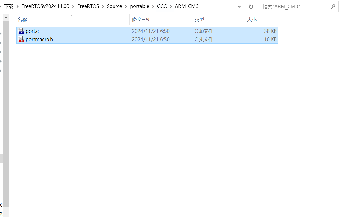Open the Source breadcrumb folder
339x217 pixels.
click(x=115, y=6)
